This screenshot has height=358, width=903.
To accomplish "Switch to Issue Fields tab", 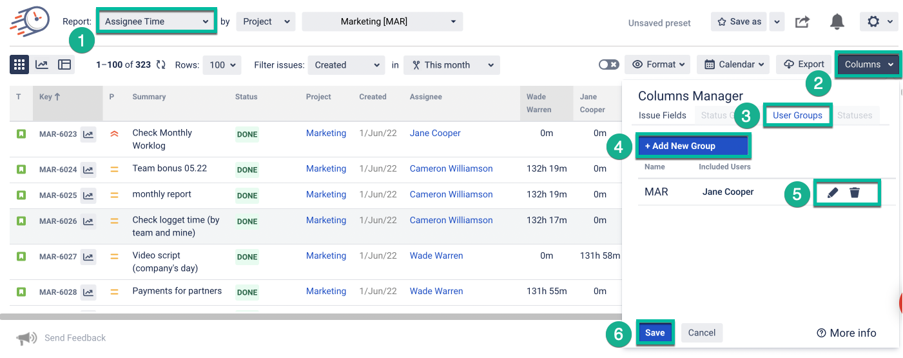I will pyautogui.click(x=662, y=115).
